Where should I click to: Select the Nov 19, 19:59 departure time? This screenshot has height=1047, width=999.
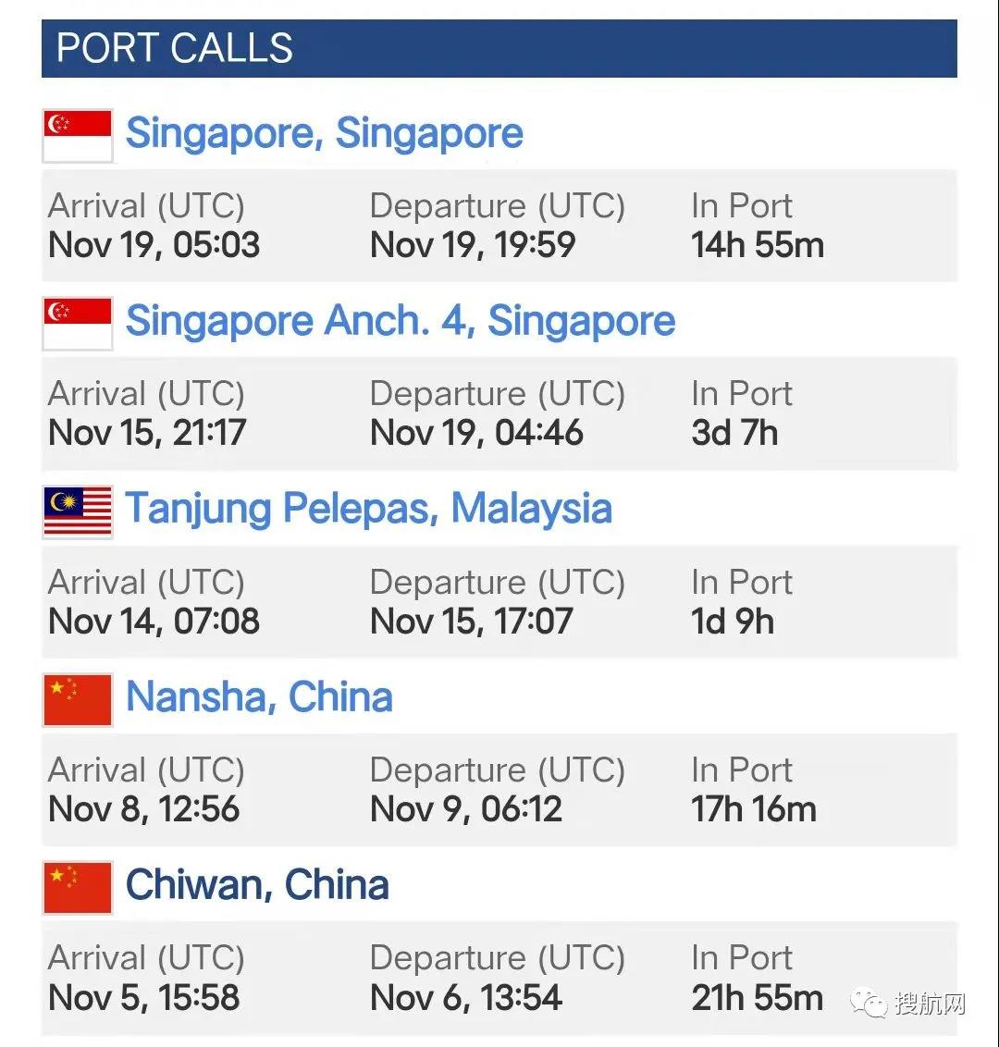[473, 245]
